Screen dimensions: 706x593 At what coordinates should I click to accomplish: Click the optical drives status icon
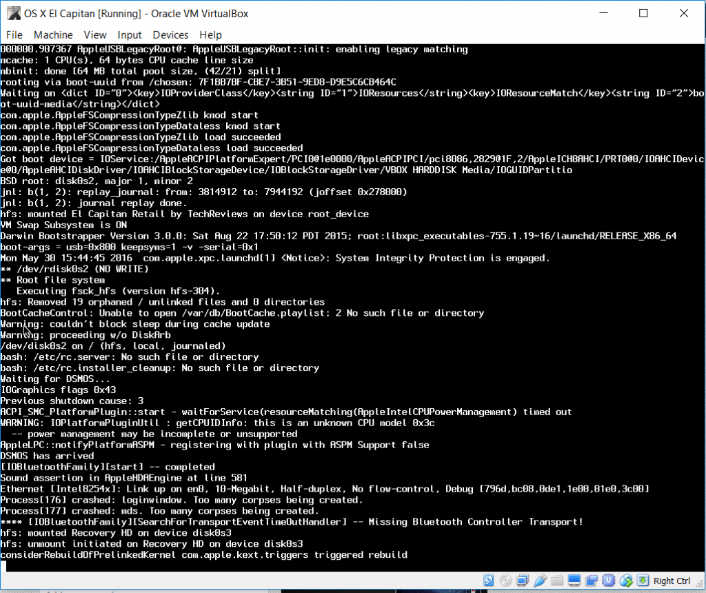tap(505, 581)
